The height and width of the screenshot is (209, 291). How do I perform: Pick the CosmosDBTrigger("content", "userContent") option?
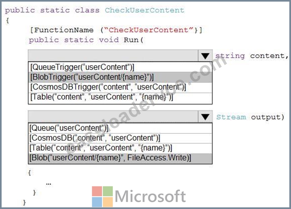click(x=120, y=87)
